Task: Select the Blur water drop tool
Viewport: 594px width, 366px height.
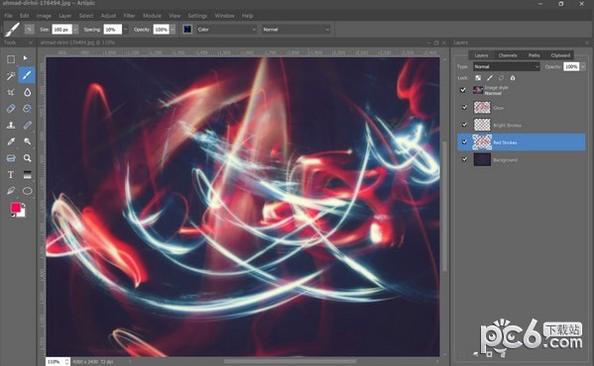Action: pyautogui.click(x=27, y=92)
